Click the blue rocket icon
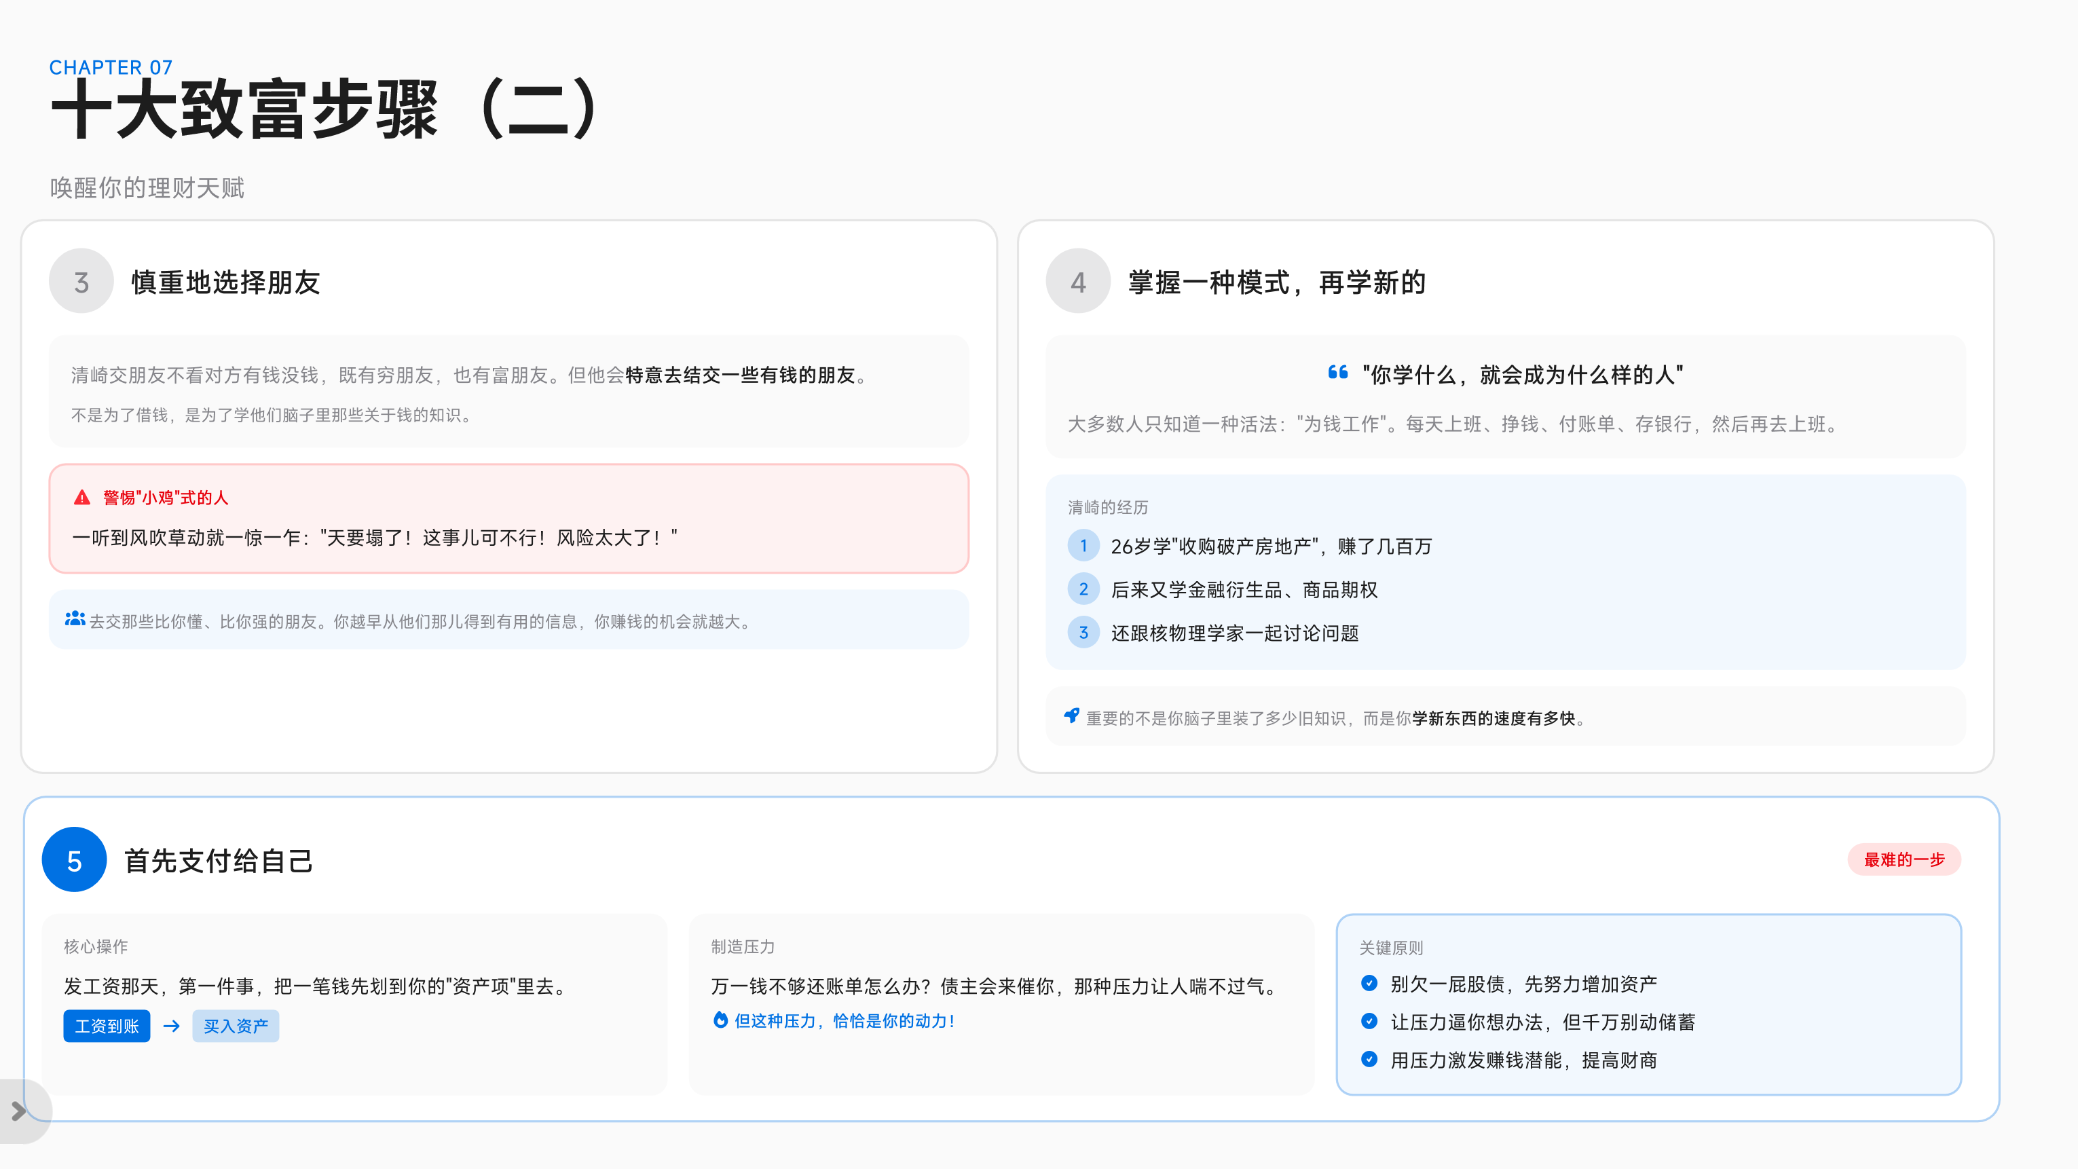 [x=1071, y=716]
